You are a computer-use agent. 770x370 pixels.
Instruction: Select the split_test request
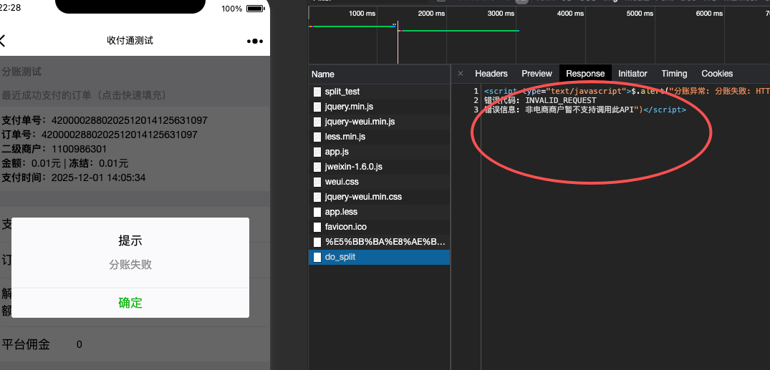pyautogui.click(x=379, y=92)
